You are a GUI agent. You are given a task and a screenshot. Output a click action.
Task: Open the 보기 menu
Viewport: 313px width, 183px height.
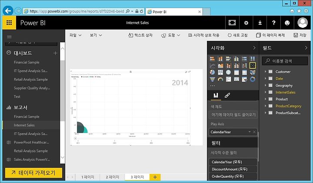(96, 35)
